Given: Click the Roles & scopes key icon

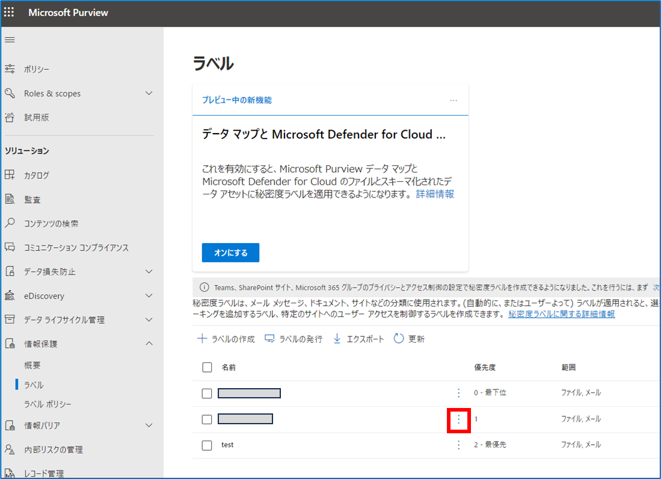Looking at the screenshot, I should (x=10, y=93).
